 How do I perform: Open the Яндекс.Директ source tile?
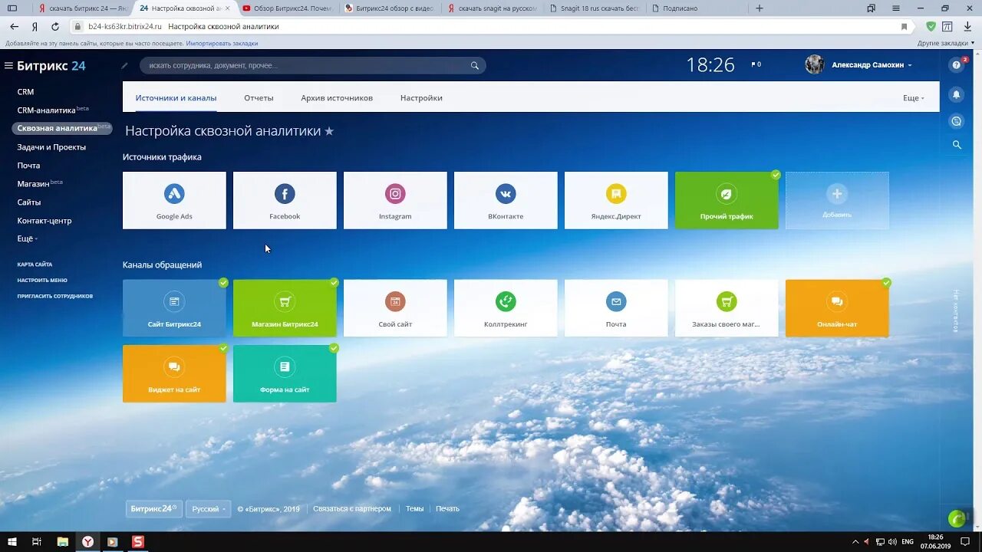[616, 200]
